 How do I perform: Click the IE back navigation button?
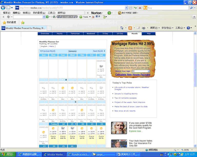coord(3,8)
